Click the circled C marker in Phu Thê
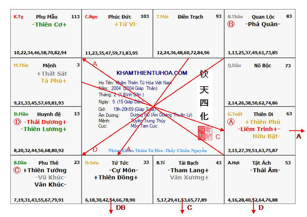The height and width of the screenshot is (217, 307). [17, 170]
